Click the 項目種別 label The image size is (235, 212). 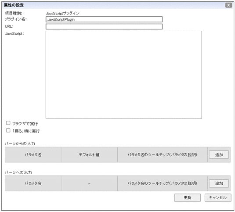click(x=14, y=13)
